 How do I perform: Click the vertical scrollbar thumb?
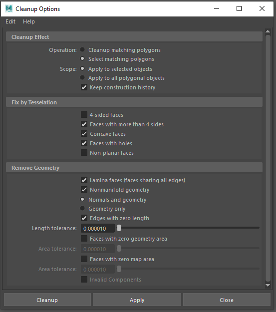(268, 158)
